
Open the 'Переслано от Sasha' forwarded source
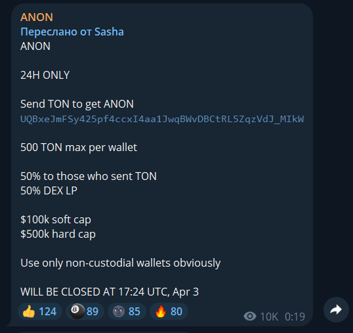point(72,32)
